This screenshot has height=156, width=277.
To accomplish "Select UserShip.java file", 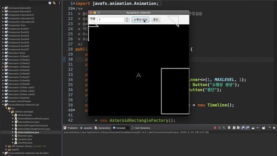I will pyautogui.click(x=25, y=143).
